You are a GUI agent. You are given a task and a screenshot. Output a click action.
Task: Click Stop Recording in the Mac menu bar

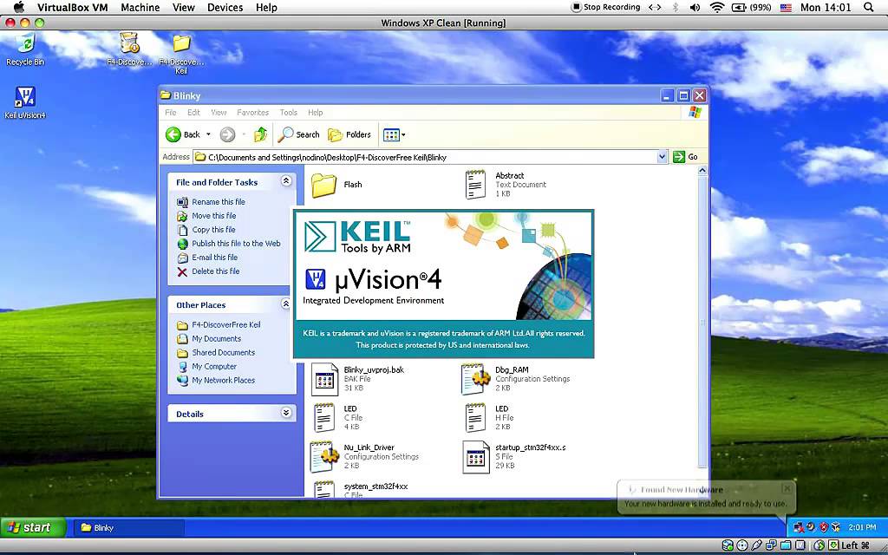pyautogui.click(x=605, y=7)
